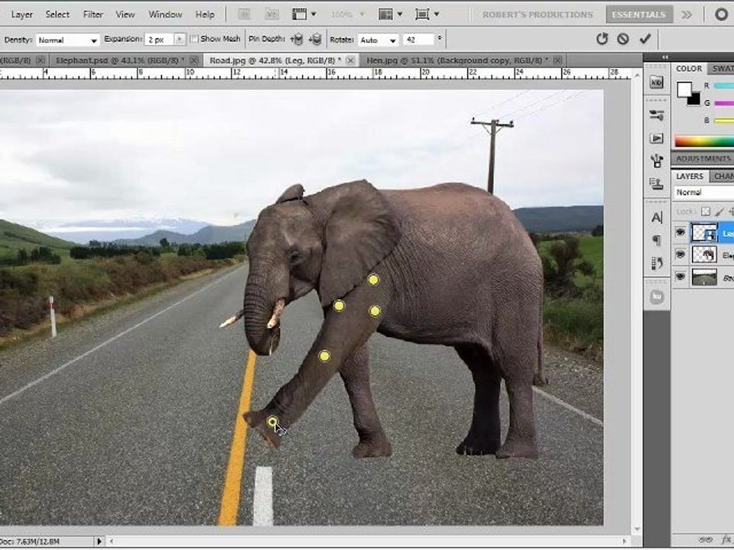Open the Expansion slider arrow
This screenshot has height=550, width=734.
(180, 40)
